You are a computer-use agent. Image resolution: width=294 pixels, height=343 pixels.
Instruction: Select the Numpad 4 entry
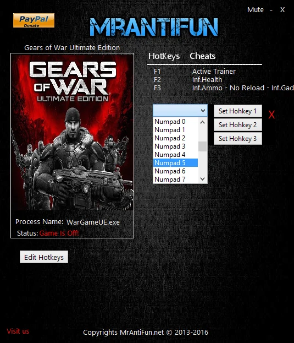click(175, 155)
